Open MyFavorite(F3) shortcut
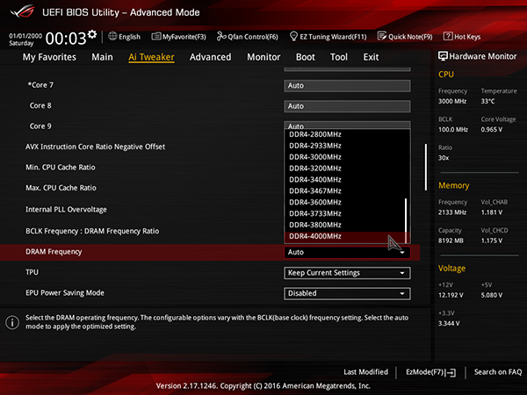 (x=184, y=37)
